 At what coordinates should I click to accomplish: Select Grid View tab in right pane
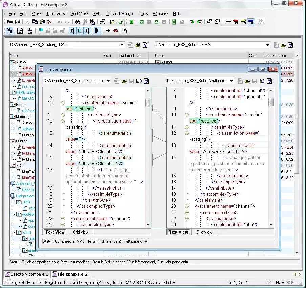pyautogui.click(x=204, y=232)
